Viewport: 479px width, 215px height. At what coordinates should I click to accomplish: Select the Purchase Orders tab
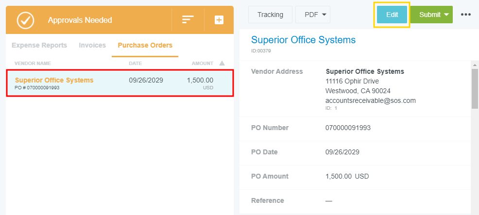click(x=145, y=45)
